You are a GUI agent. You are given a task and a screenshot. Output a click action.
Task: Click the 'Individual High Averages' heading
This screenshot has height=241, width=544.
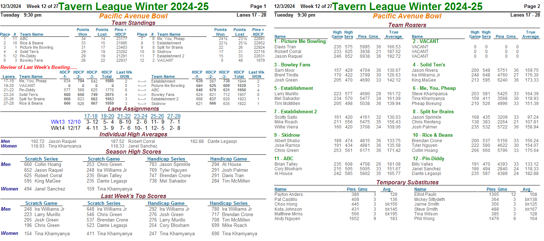coord(133,134)
